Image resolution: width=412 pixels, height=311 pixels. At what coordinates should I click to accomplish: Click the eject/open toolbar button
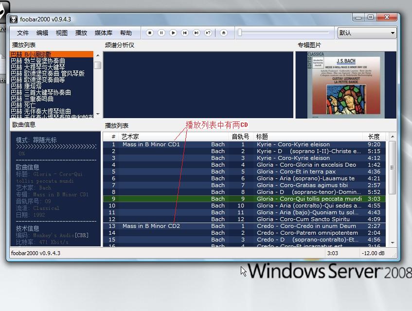pyautogui.click(x=224, y=33)
